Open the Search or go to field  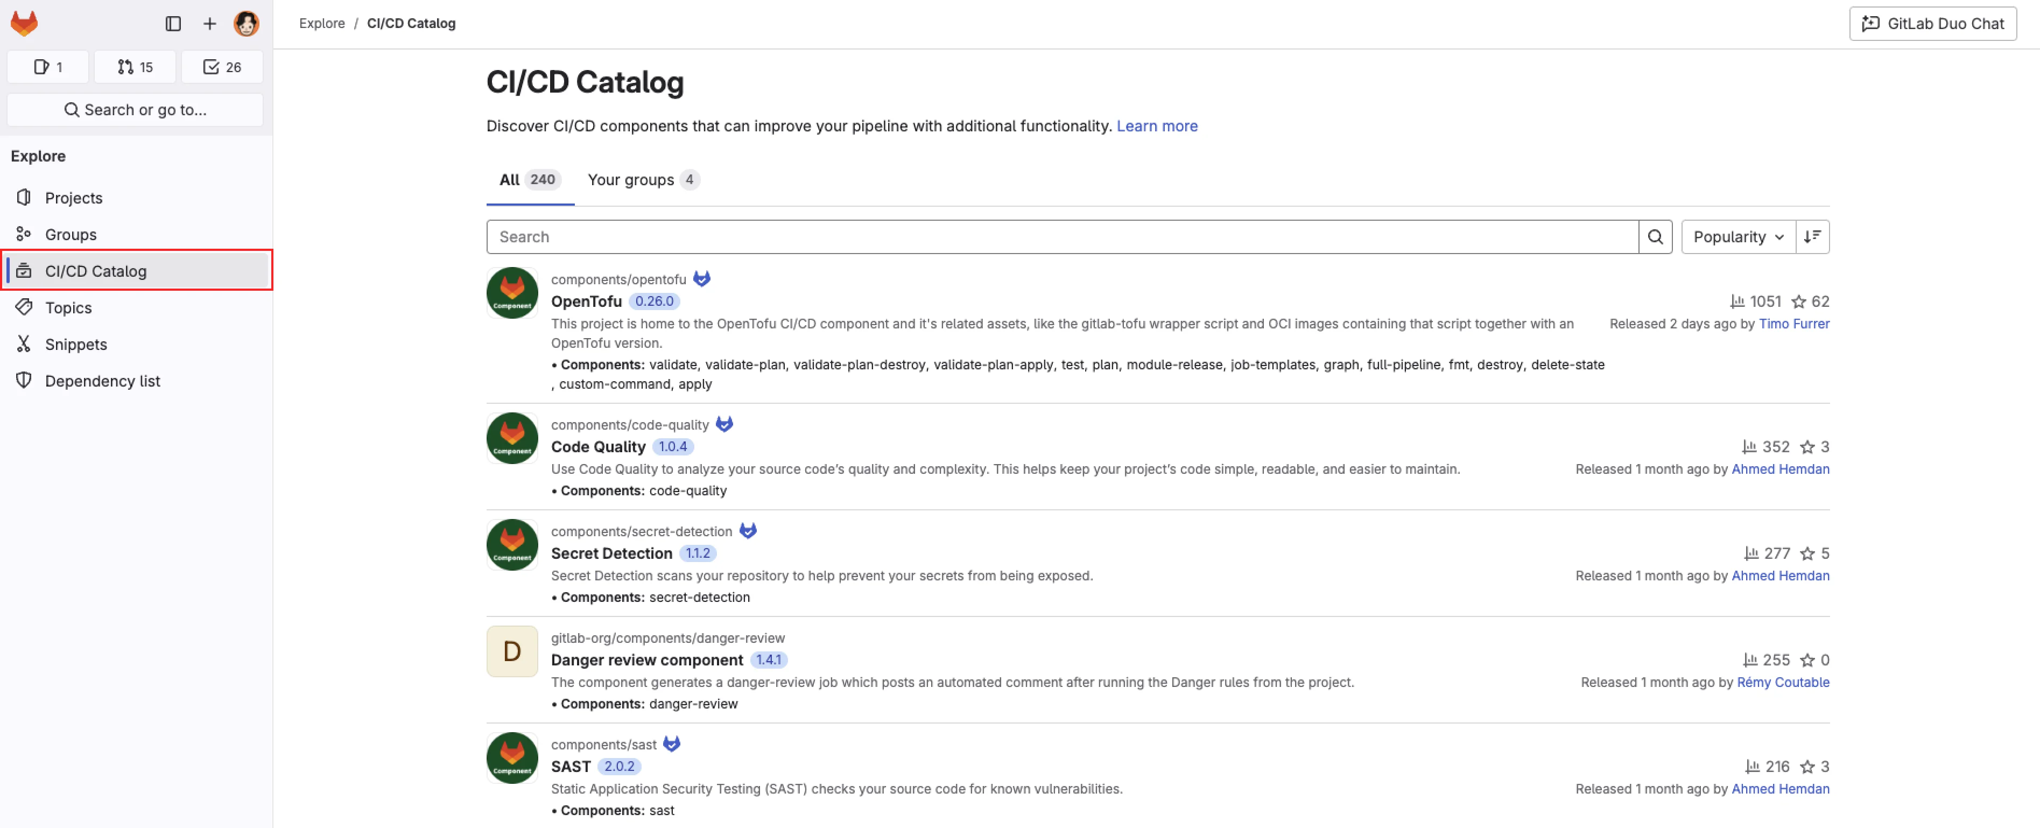coord(135,109)
